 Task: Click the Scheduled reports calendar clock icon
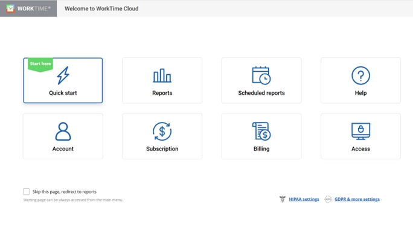click(261, 75)
